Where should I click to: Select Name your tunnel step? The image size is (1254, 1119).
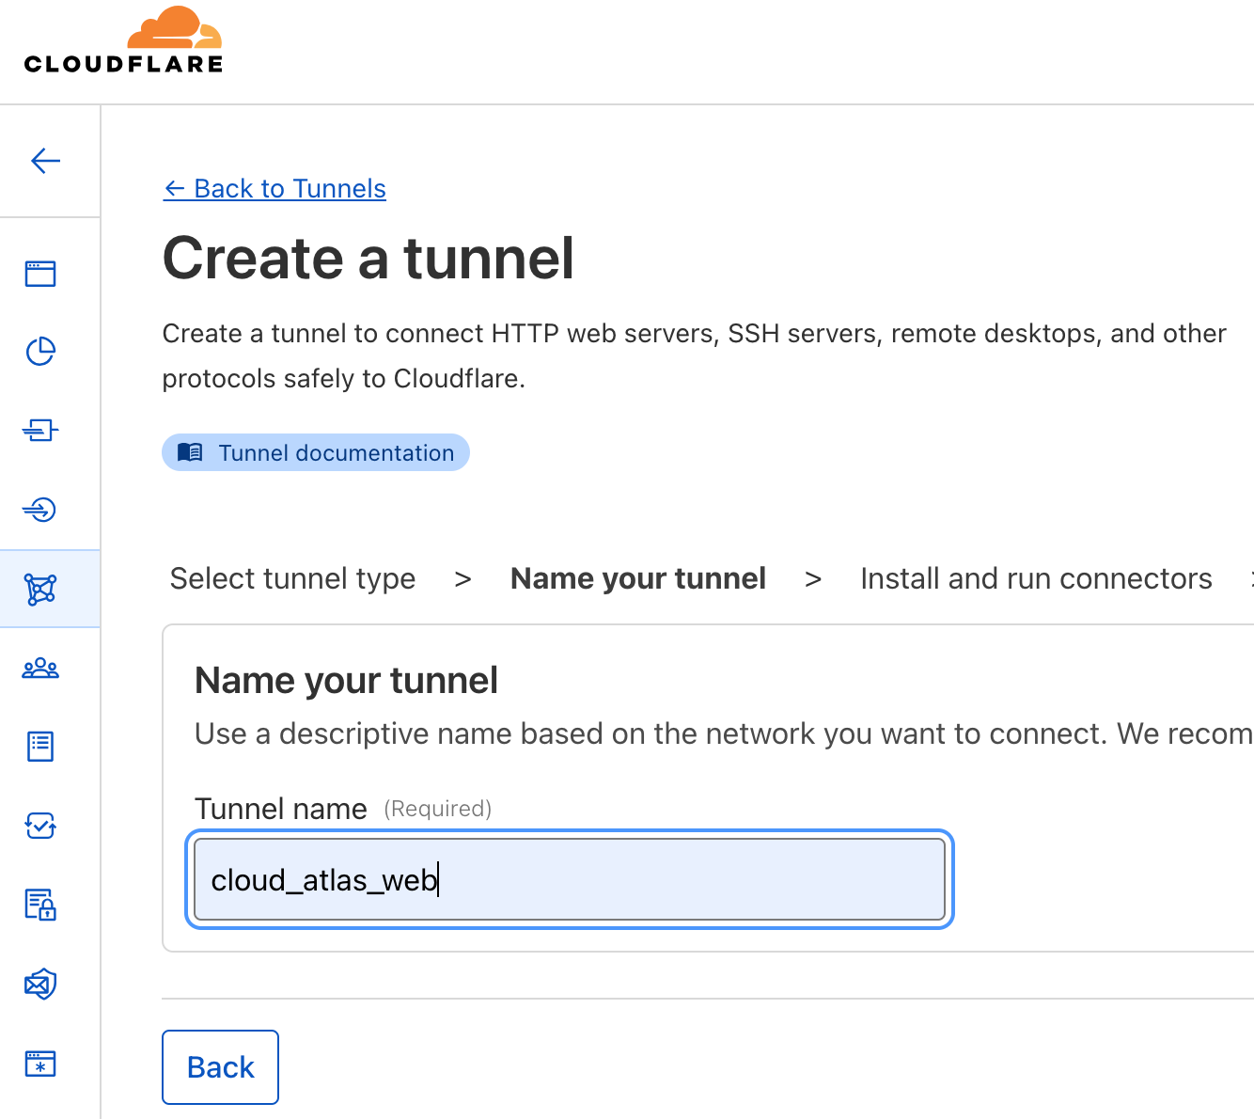(x=638, y=578)
